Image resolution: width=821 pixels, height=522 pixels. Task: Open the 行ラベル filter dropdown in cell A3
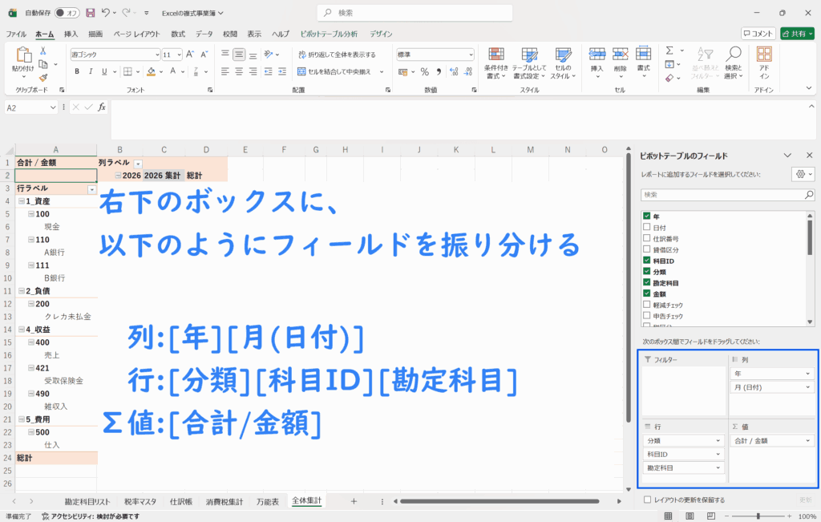(91, 188)
